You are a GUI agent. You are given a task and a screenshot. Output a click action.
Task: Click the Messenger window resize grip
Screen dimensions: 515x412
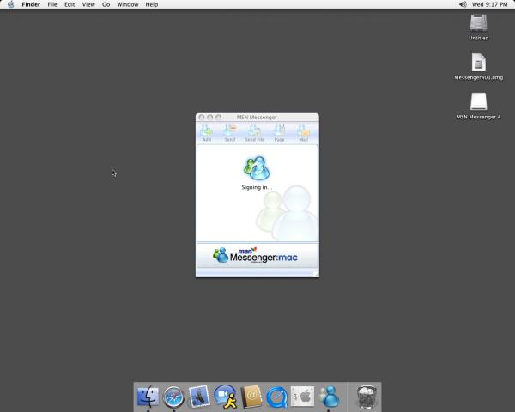[x=315, y=274]
